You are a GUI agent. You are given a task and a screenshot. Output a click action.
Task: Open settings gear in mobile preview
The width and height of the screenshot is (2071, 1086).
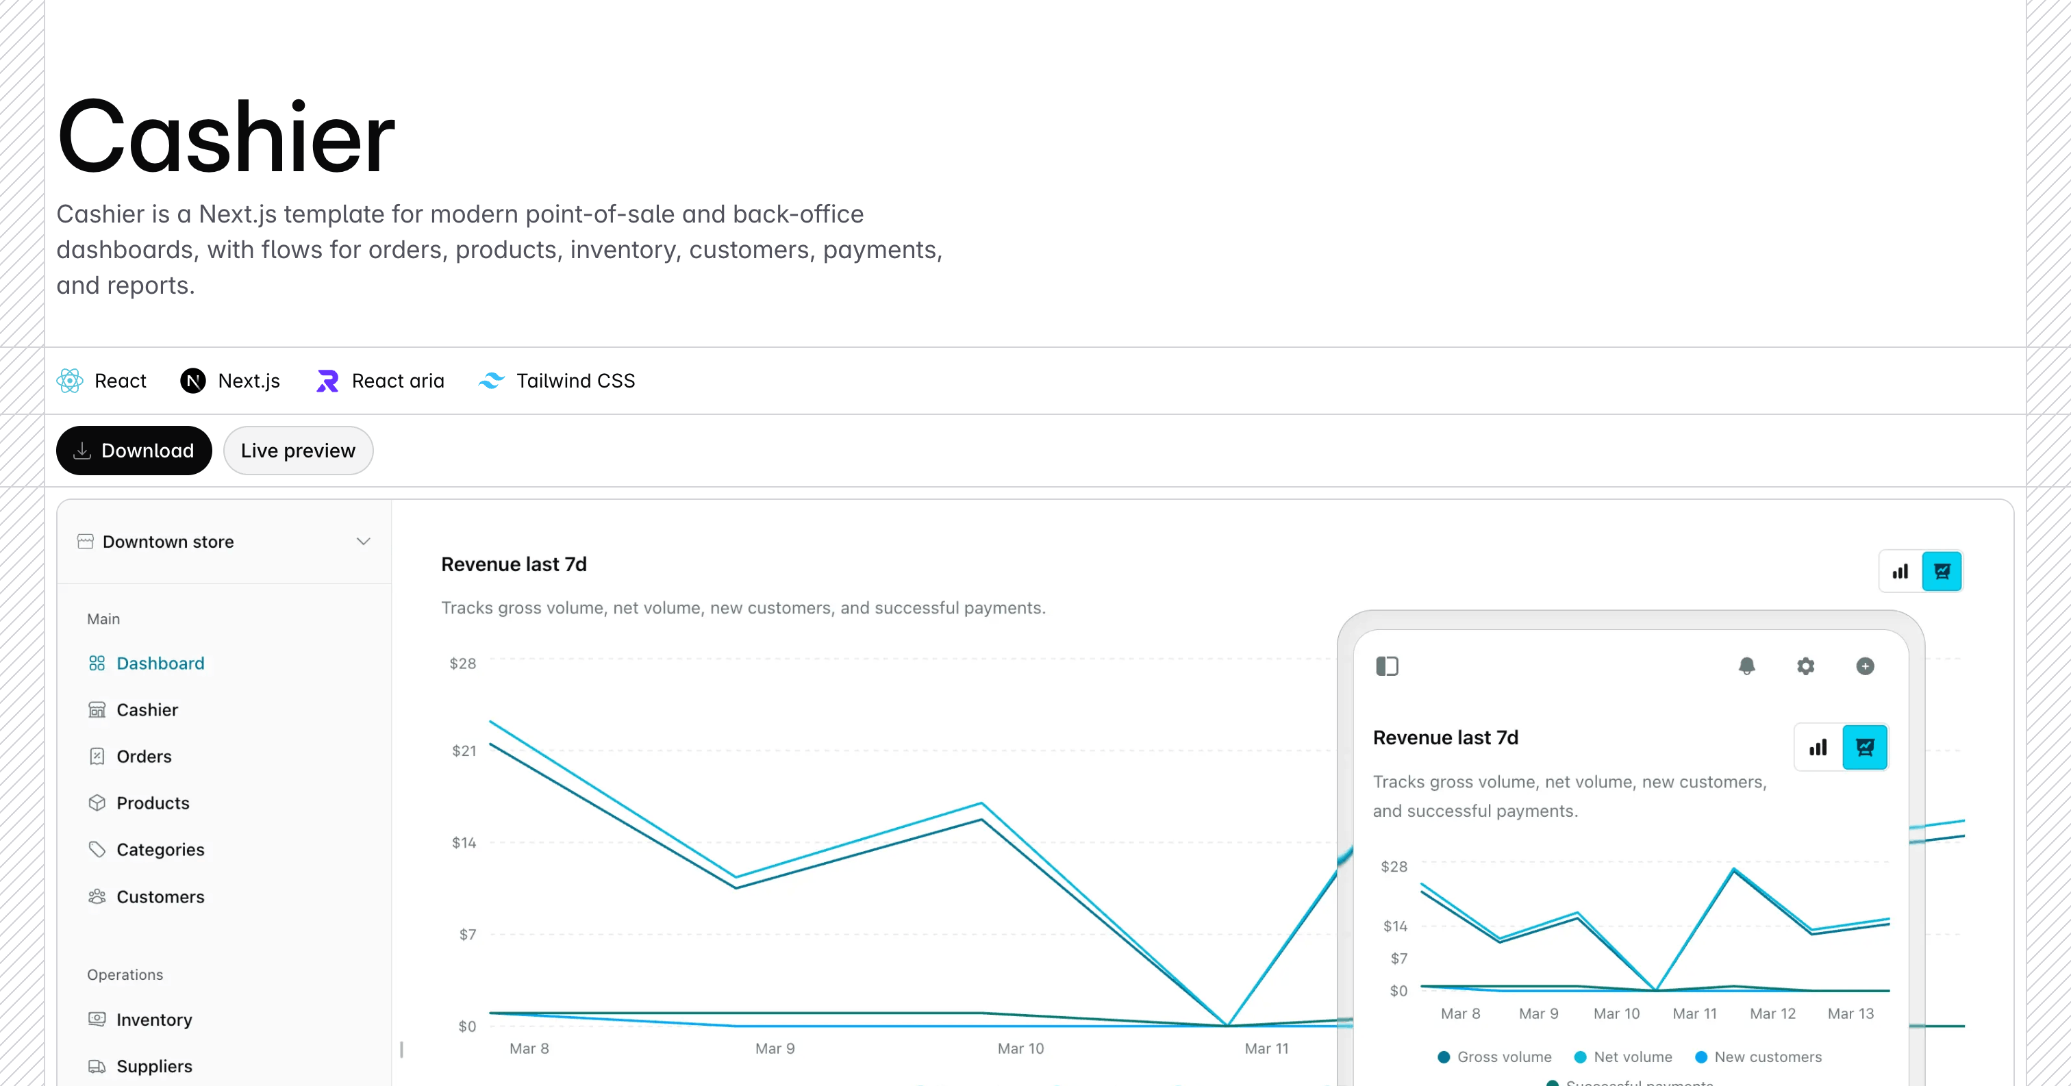tap(1806, 666)
